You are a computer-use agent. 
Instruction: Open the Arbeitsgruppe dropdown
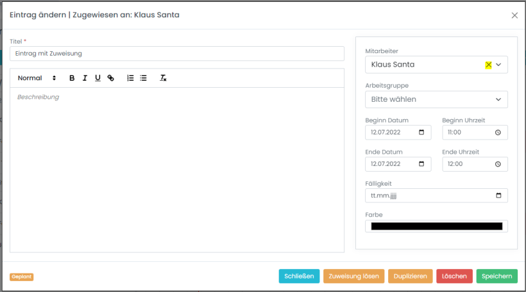pos(498,99)
